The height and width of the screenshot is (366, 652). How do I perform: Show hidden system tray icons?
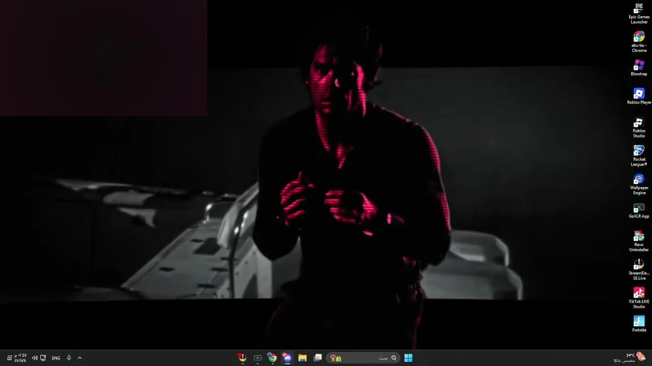[x=79, y=358]
